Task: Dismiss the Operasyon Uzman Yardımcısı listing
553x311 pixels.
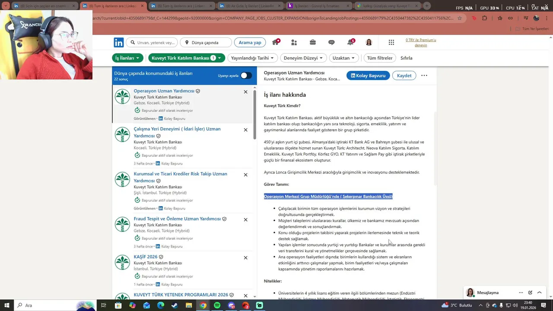Action: (x=245, y=92)
